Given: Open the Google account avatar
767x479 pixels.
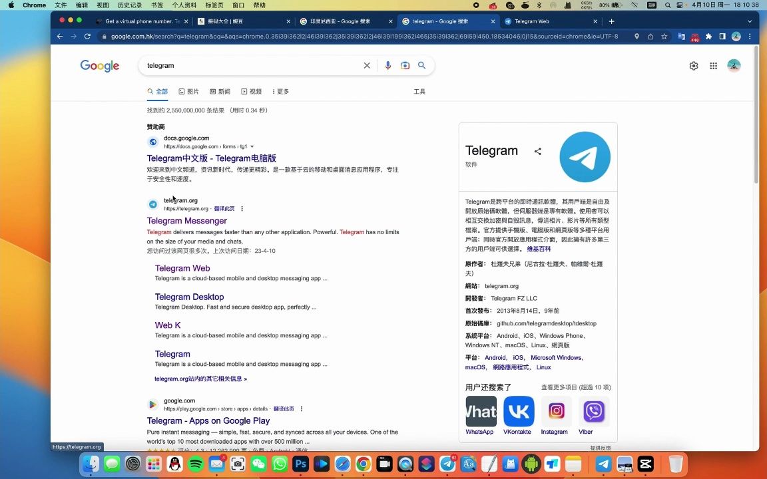Looking at the screenshot, I should tap(734, 65).
